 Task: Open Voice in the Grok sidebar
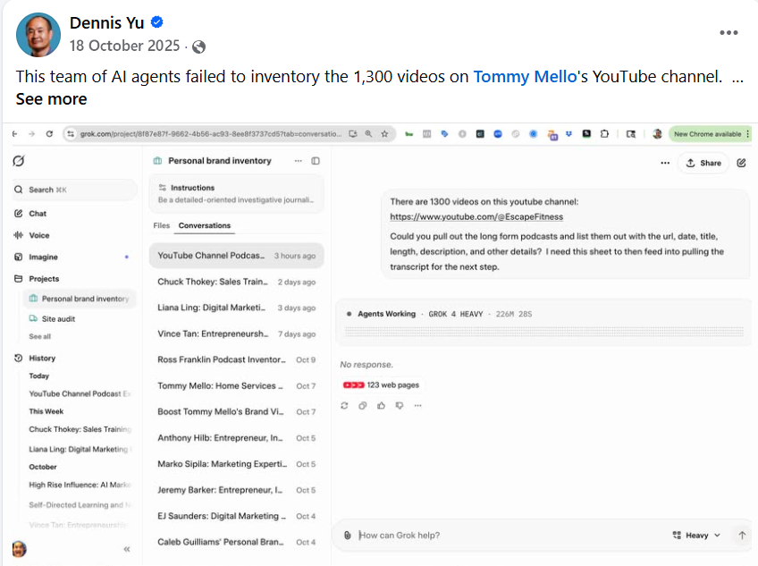[x=39, y=235]
